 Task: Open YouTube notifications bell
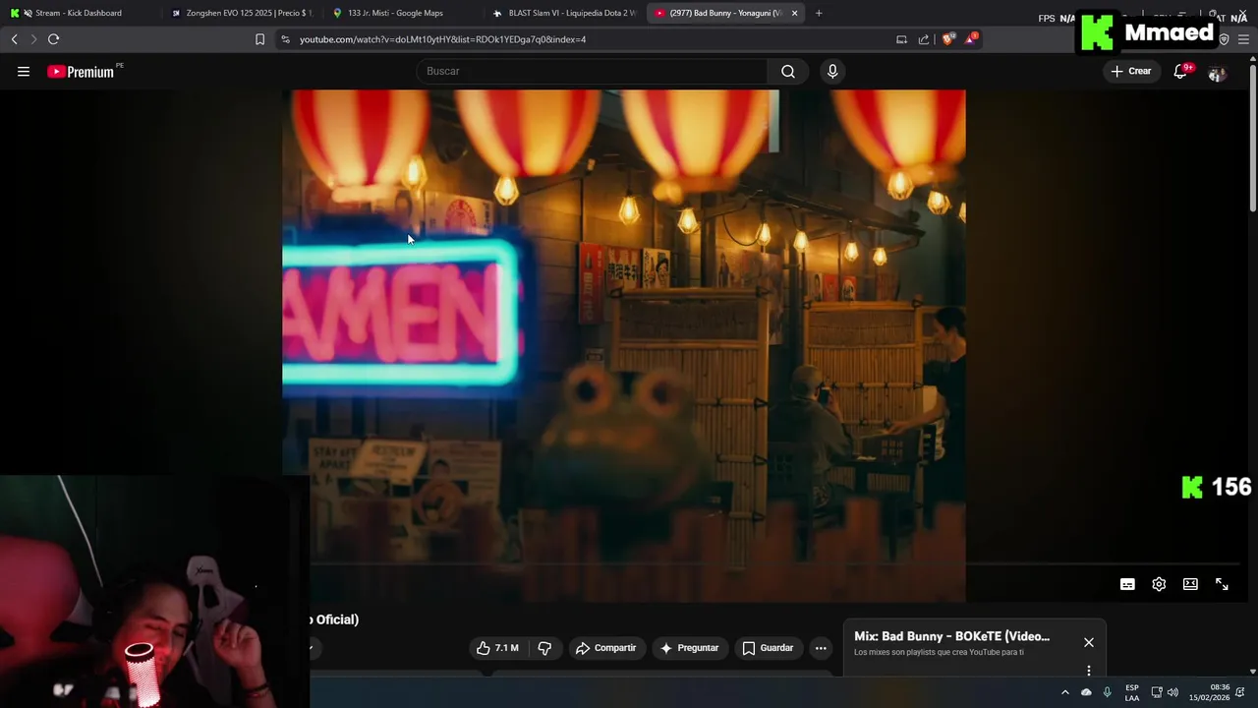pos(1180,71)
